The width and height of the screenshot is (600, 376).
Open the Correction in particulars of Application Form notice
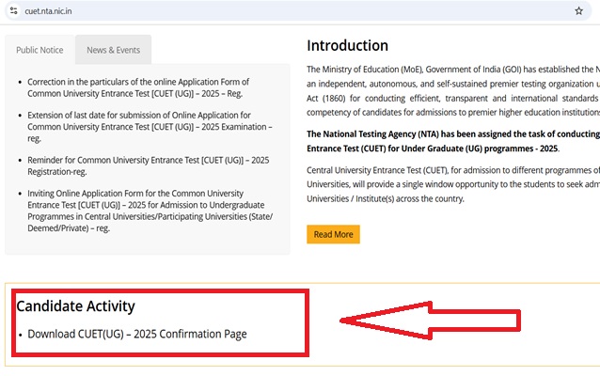[138, 87]
